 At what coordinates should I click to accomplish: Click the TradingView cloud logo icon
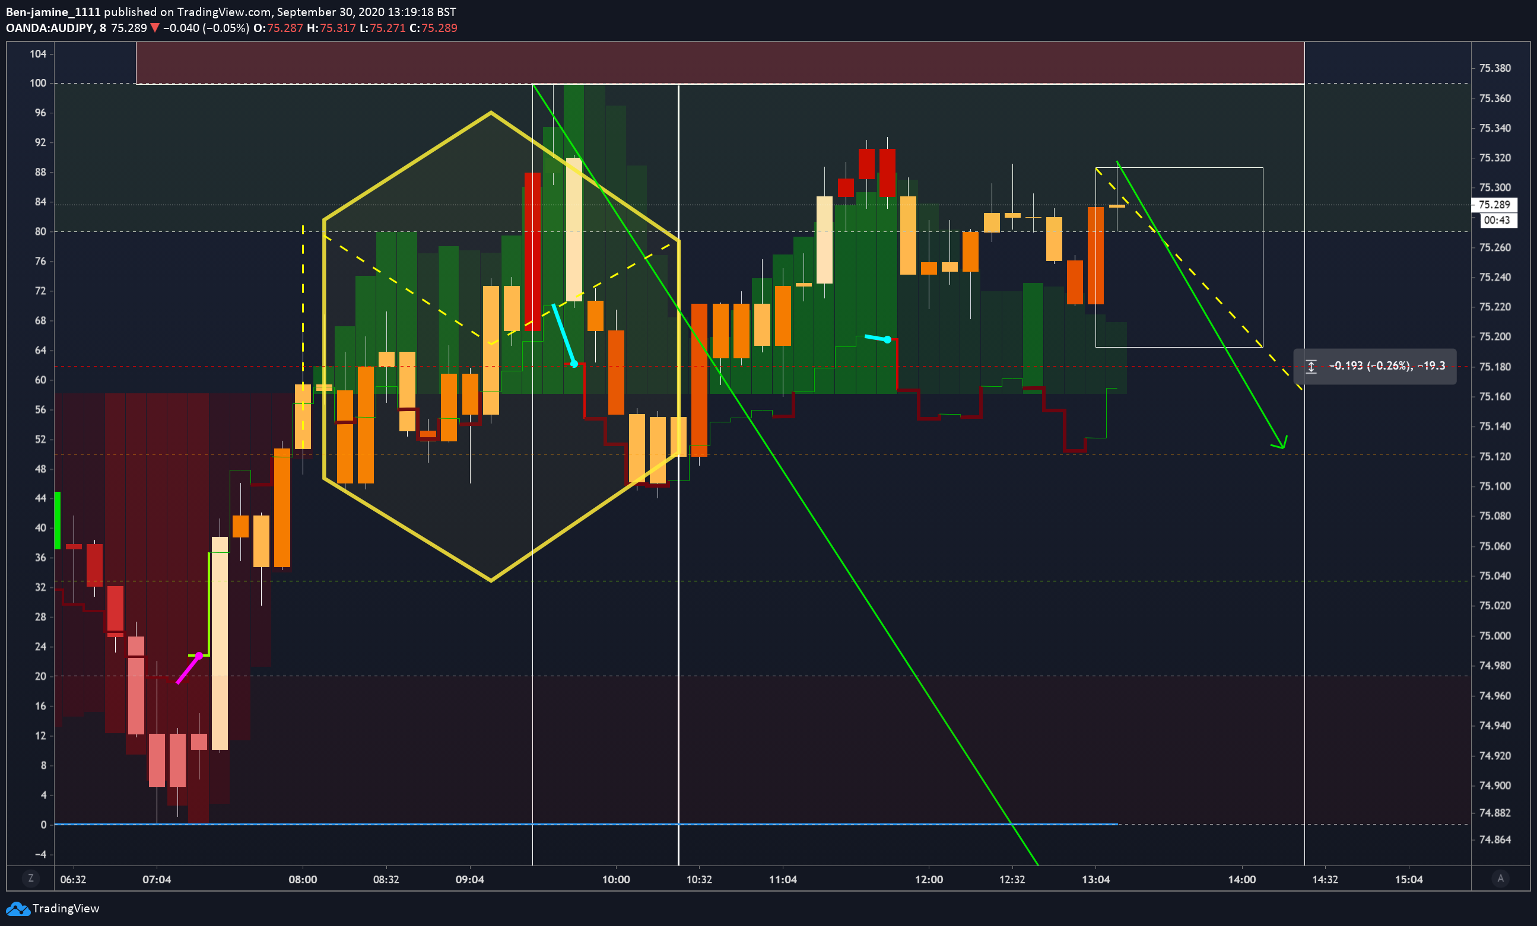(17, 909)
